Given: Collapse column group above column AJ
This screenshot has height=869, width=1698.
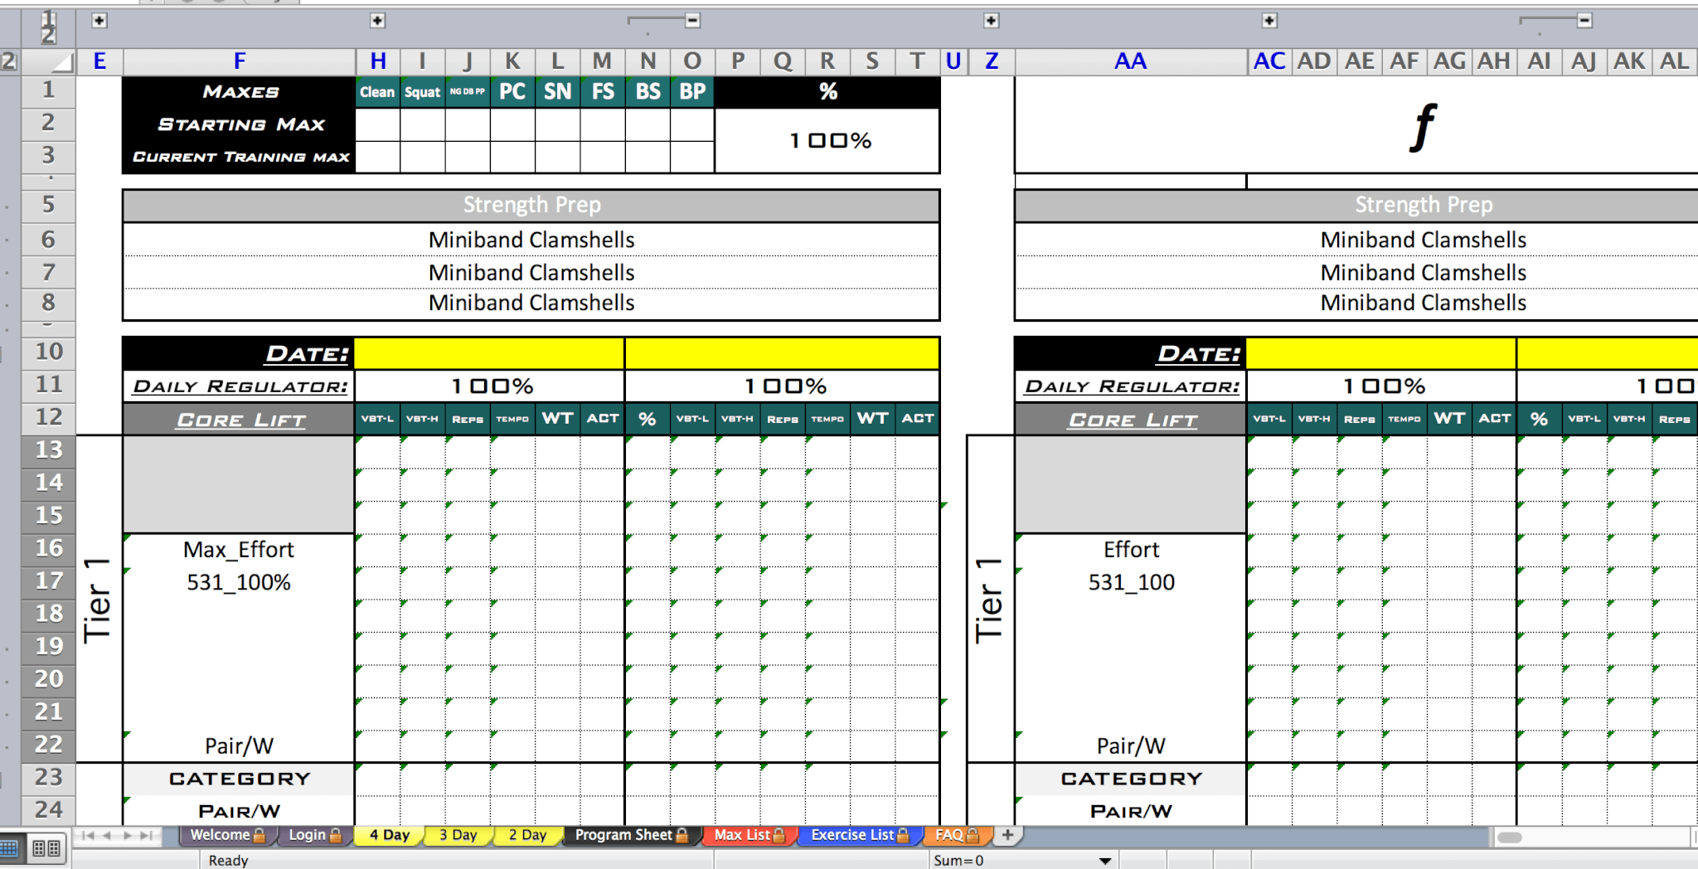Looking at the screenshot, I should [1584, 21].
